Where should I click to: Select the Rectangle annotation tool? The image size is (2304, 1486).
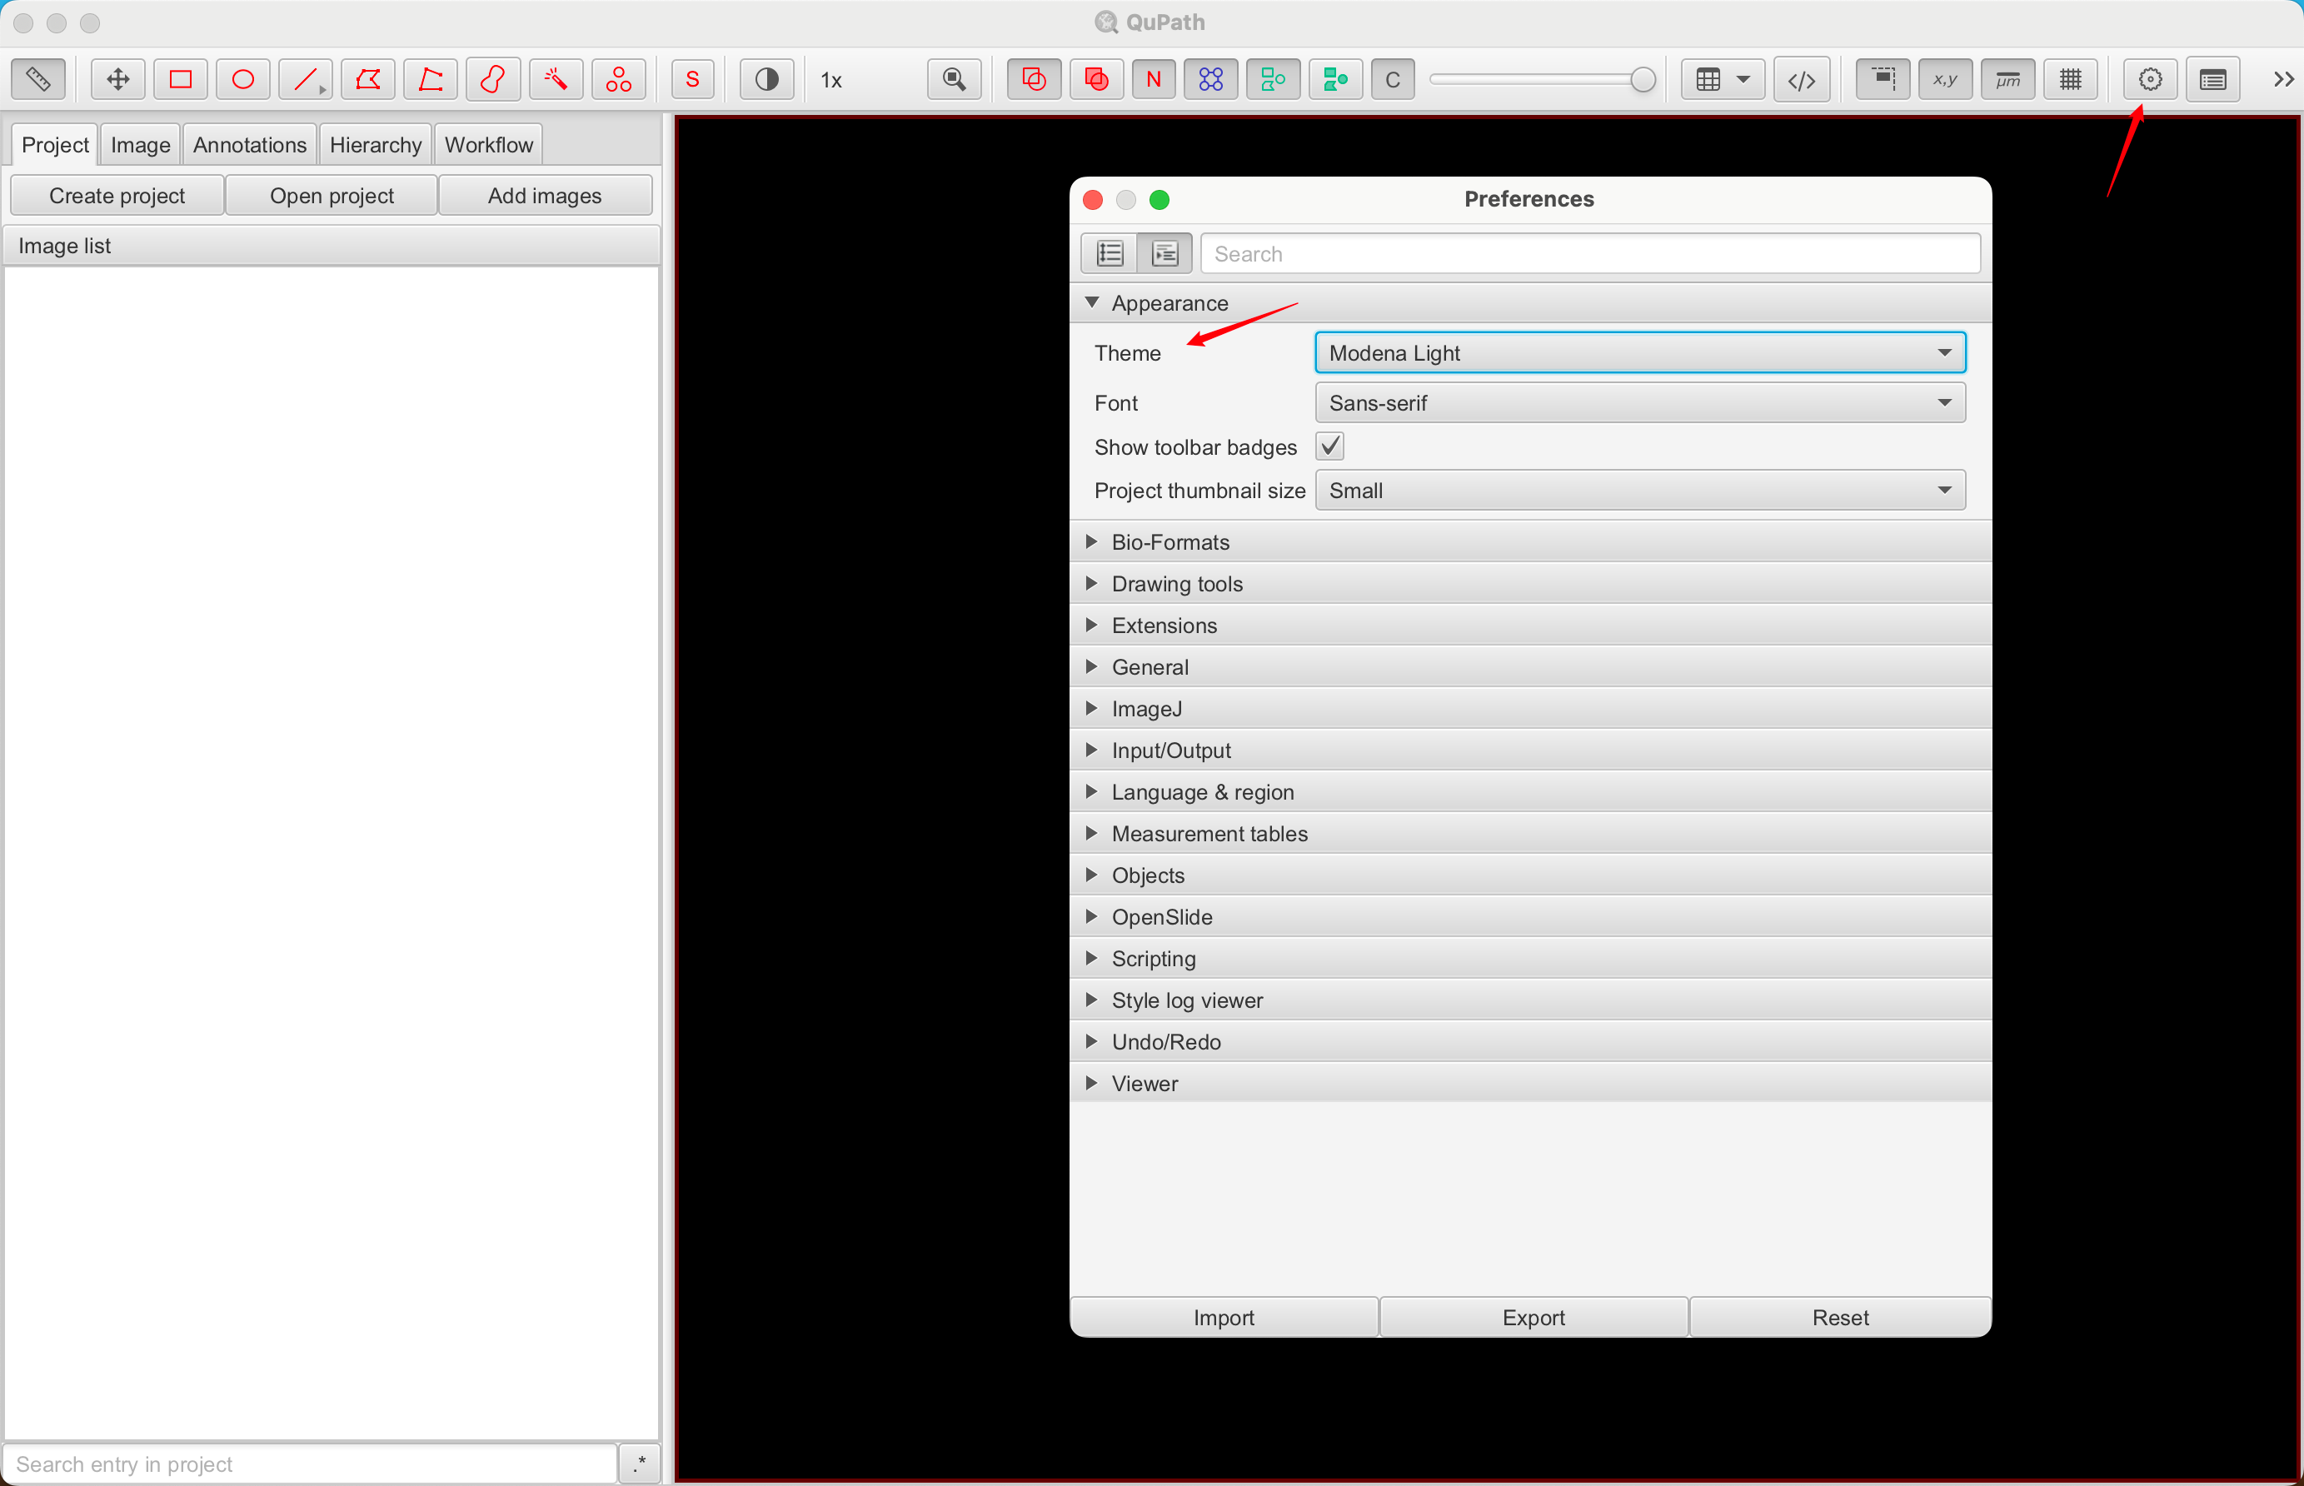tap(181, 79)
